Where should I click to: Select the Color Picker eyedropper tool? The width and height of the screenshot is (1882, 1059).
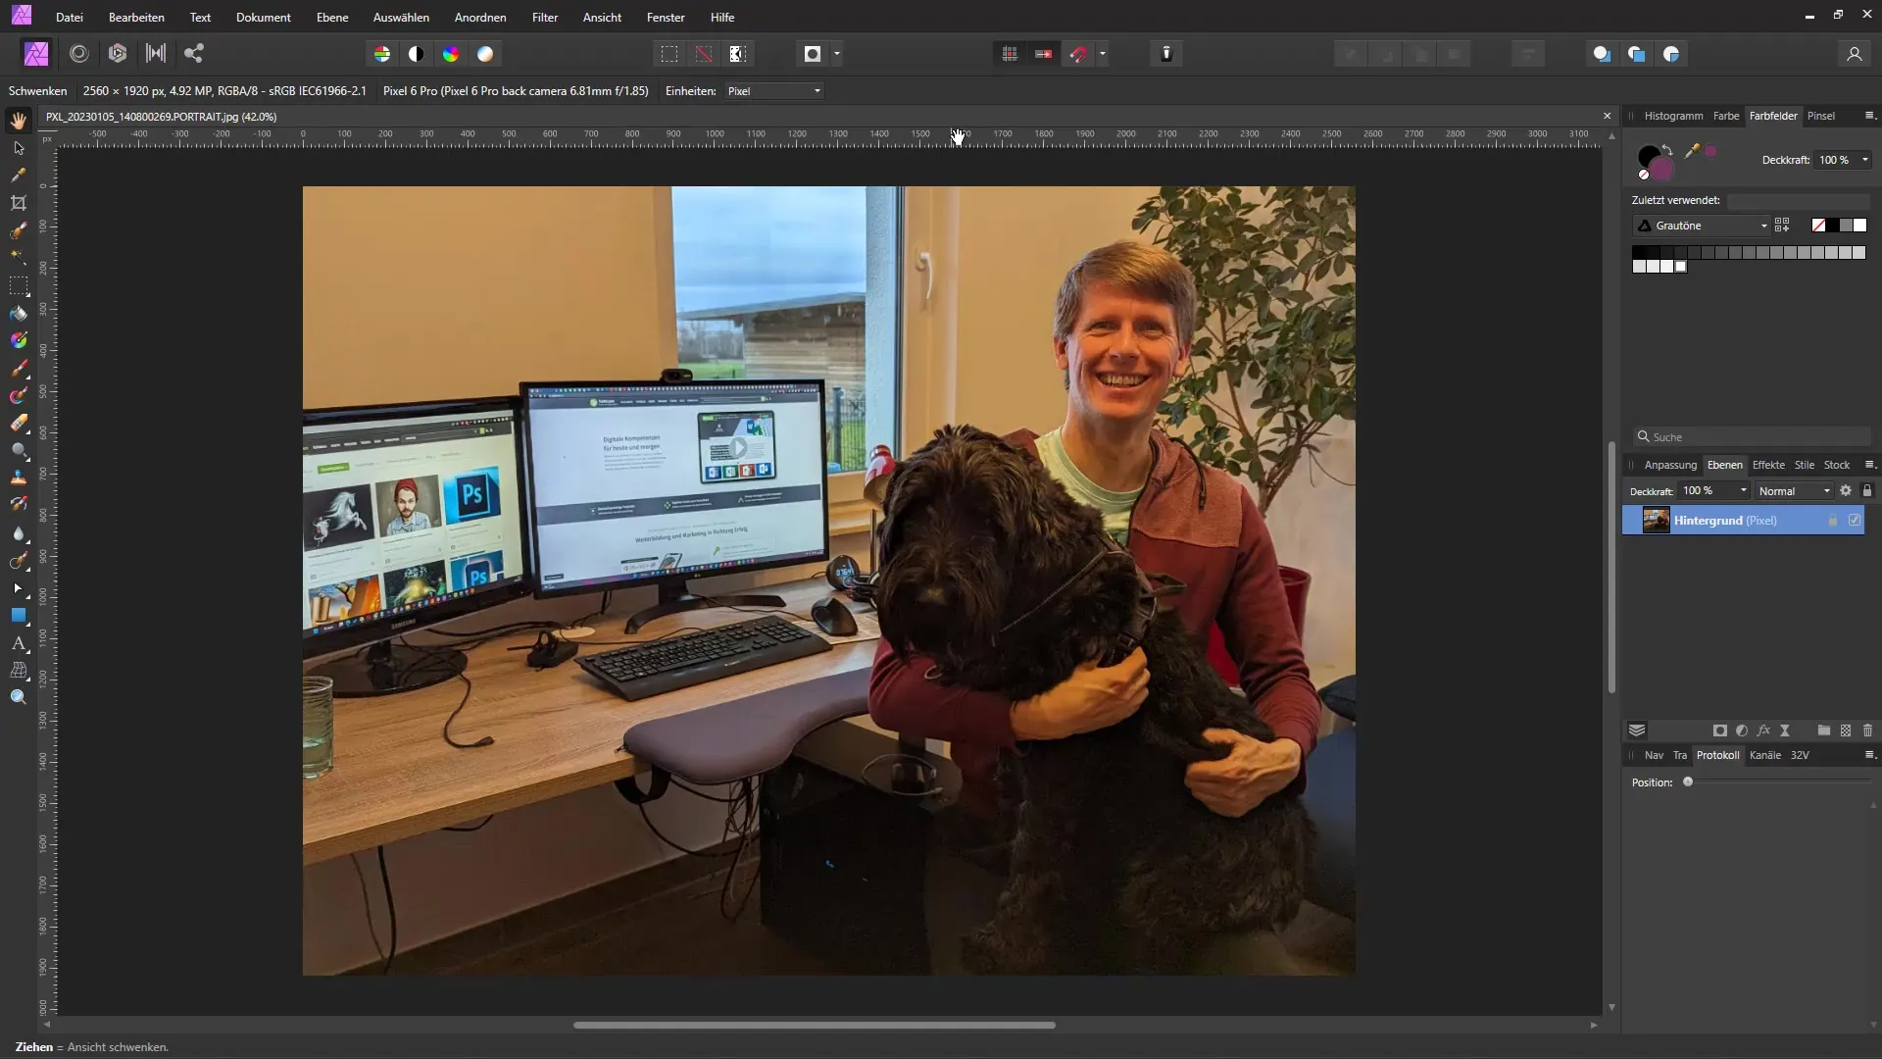click(x=19, y=176)
